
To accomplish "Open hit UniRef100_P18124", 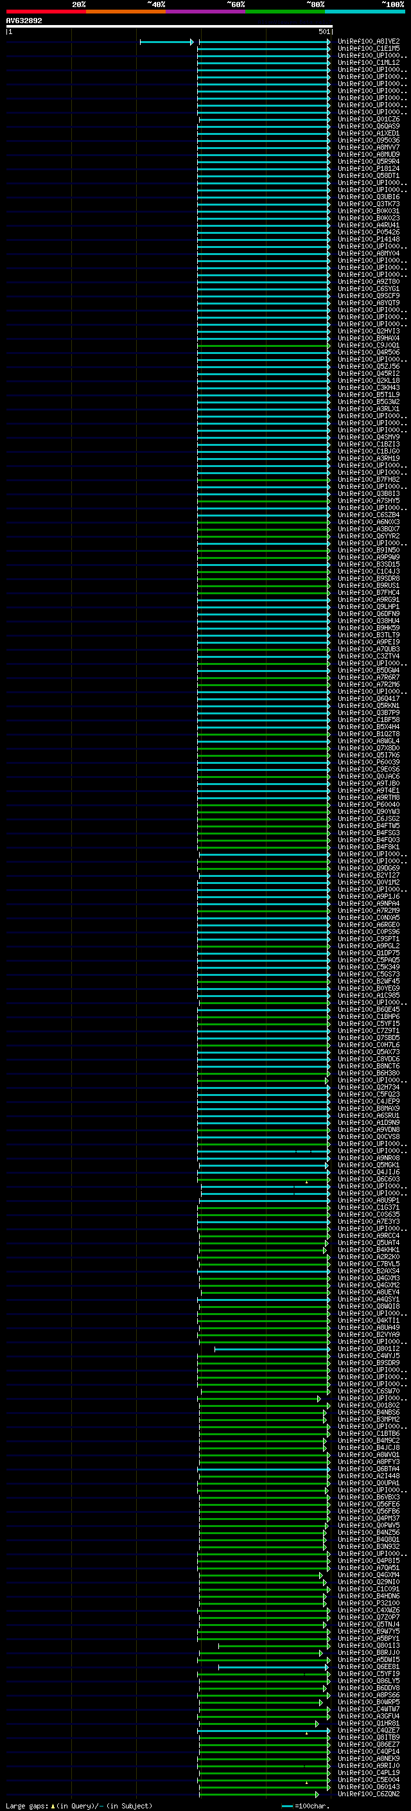I will (369, 168).
